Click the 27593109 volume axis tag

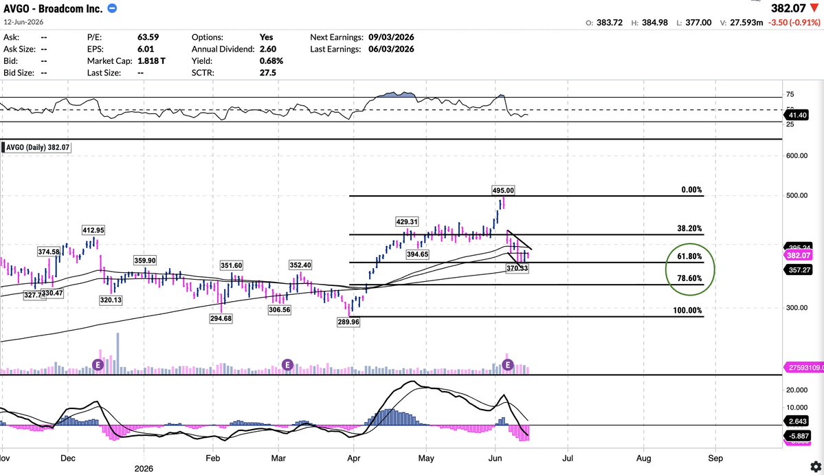(803, 368)
